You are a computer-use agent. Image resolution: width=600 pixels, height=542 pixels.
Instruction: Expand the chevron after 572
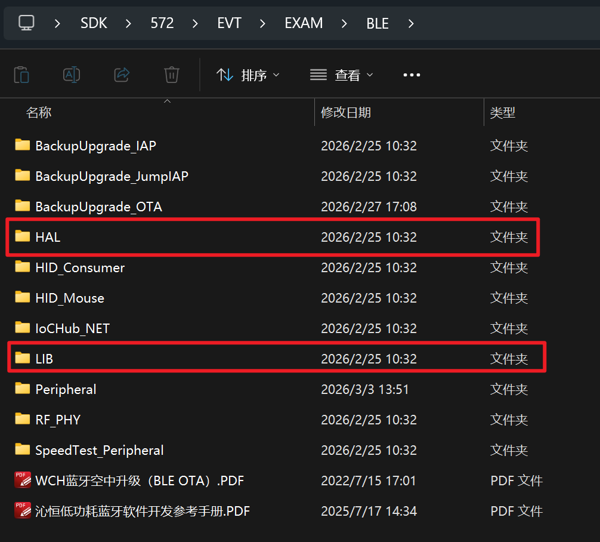195,24
